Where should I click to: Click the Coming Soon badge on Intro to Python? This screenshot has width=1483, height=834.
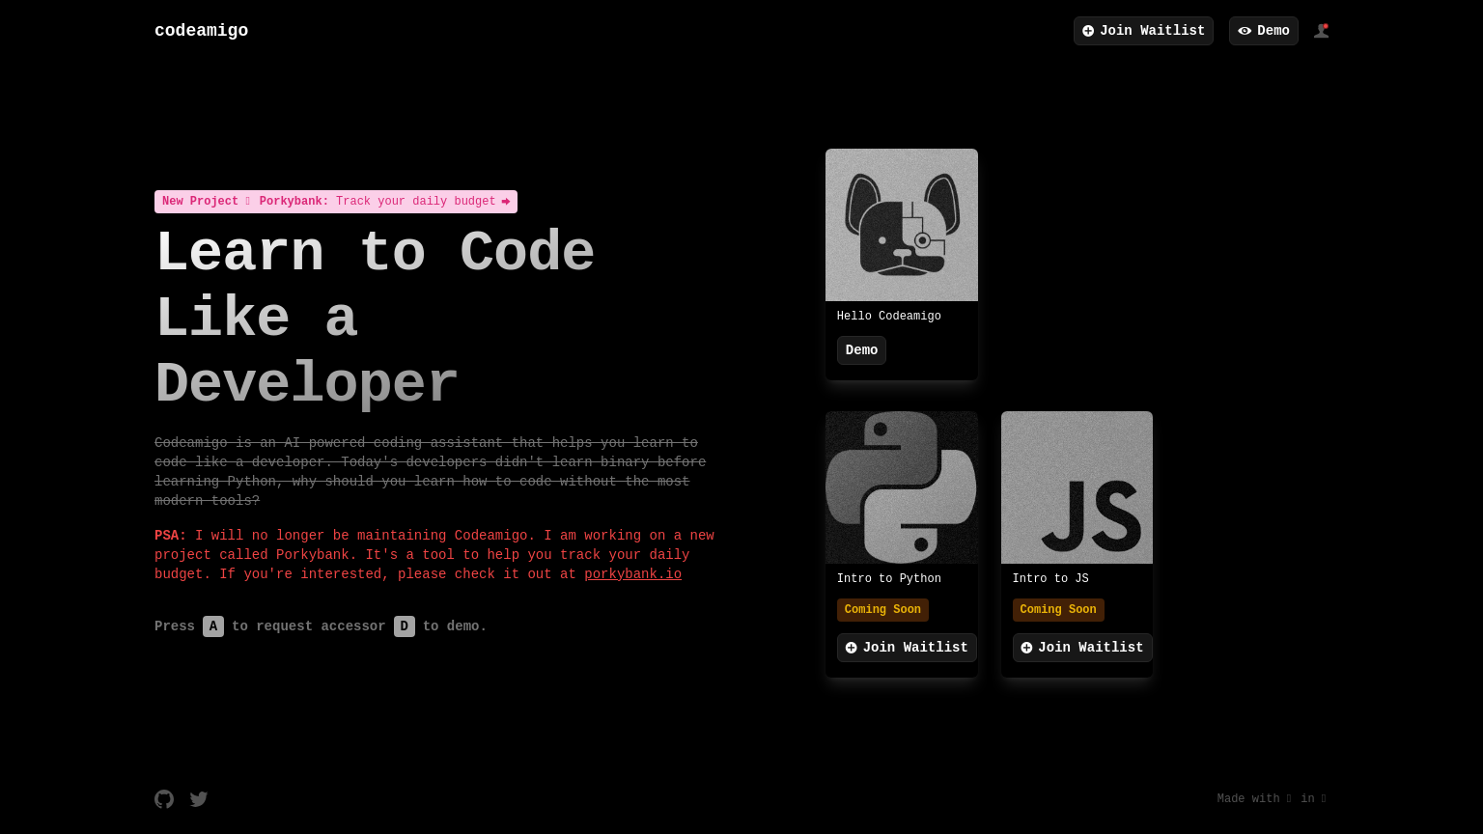pos(881,609)
